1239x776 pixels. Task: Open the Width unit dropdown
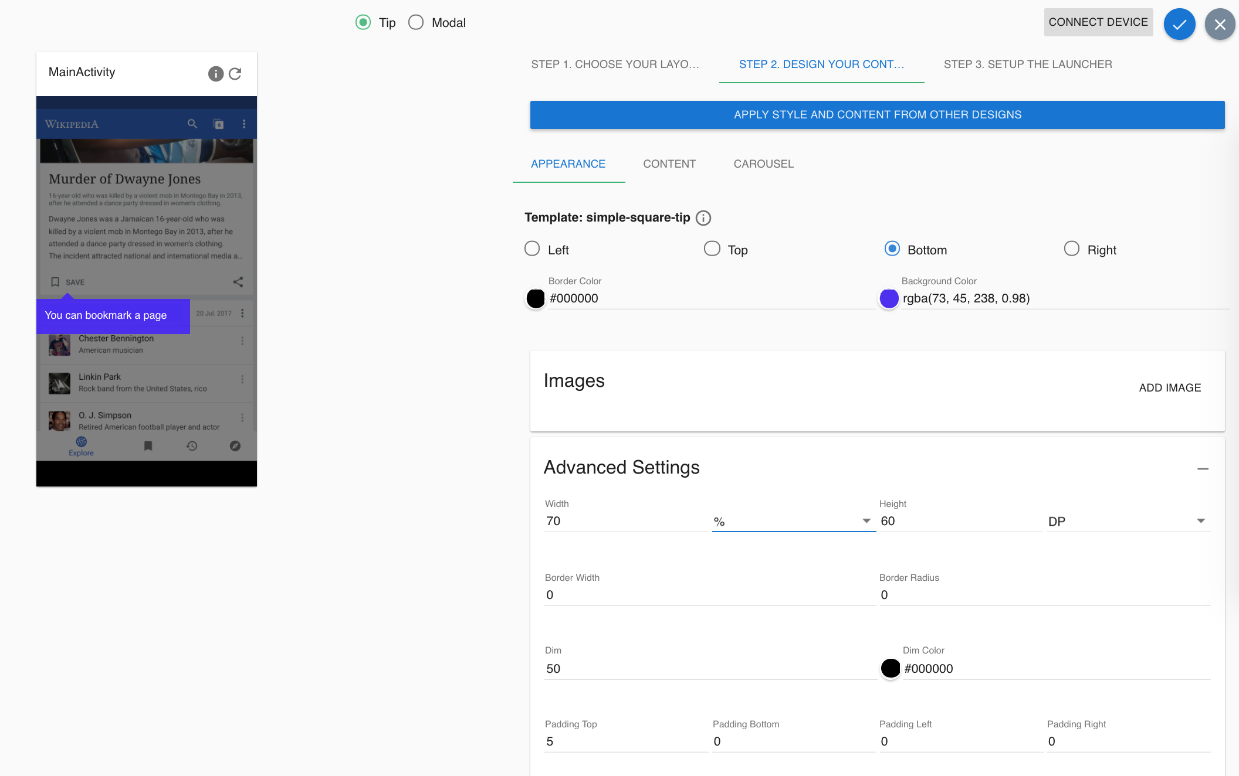click(865, 521)
